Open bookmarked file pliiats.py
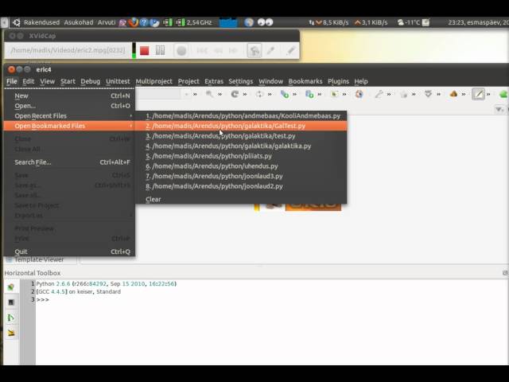Viewport: 509px width, 382px height. [x=241, y=156]
